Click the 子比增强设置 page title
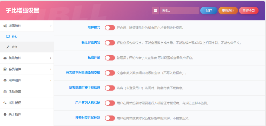The height and width of the screenshot is (126, 266). tap(22, 10)
